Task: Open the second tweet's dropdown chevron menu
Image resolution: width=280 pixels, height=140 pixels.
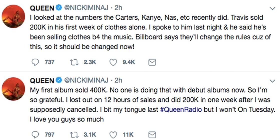Action: (x=272, y=81)
